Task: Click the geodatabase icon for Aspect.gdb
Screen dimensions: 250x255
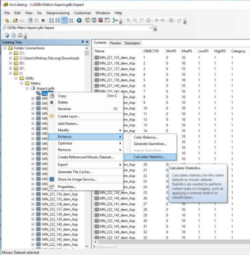Action: [33, 88]
